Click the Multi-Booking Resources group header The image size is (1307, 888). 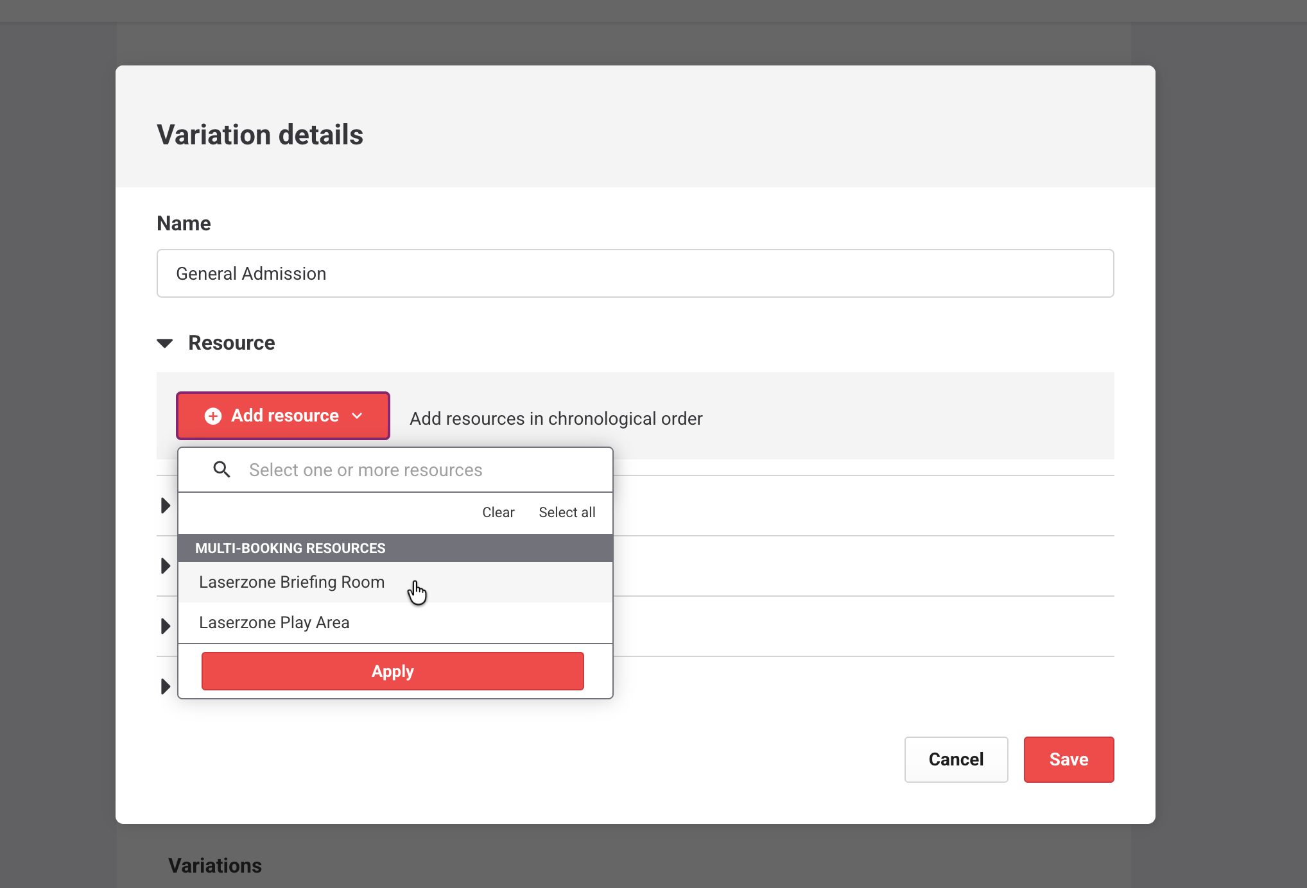coord(290,548)
